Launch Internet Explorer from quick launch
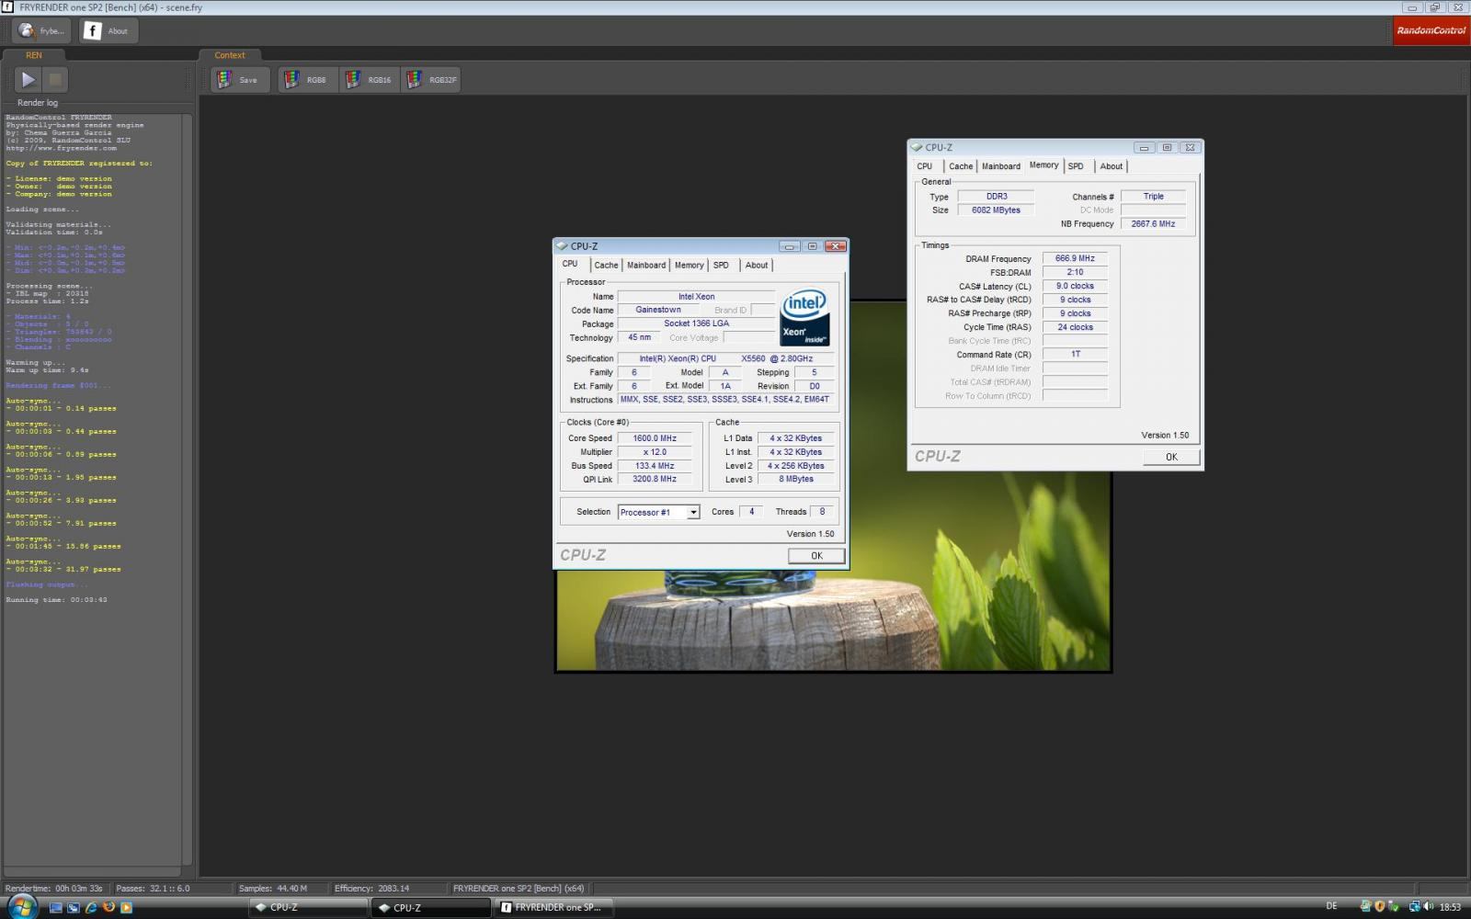 coord(91,907)
